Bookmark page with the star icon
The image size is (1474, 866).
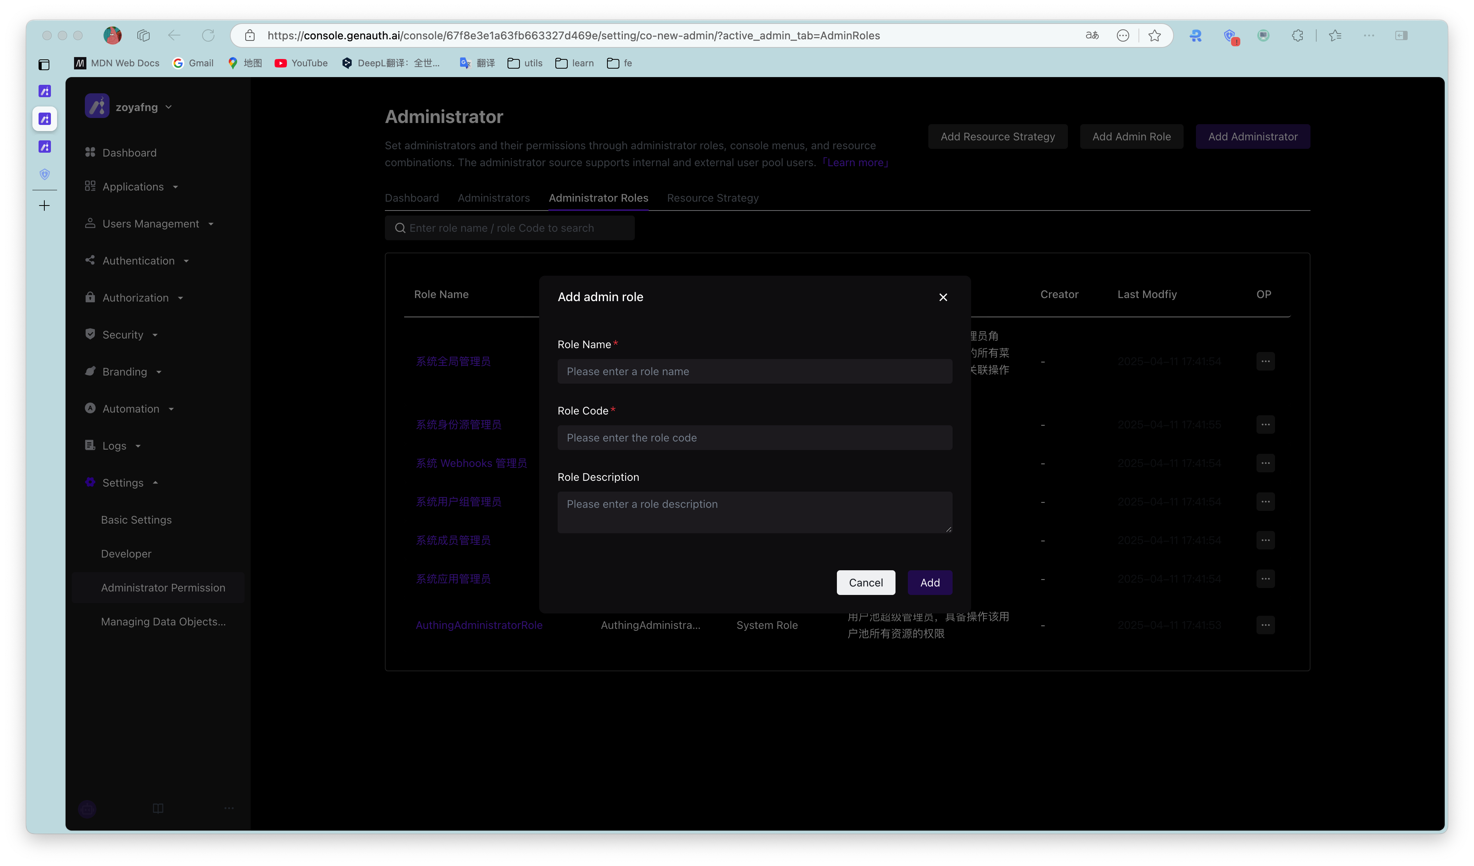click(x=1154, y=36)
